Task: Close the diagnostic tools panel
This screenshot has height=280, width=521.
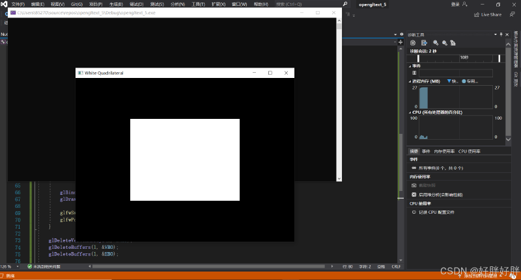Action: [x=507, y=34]
